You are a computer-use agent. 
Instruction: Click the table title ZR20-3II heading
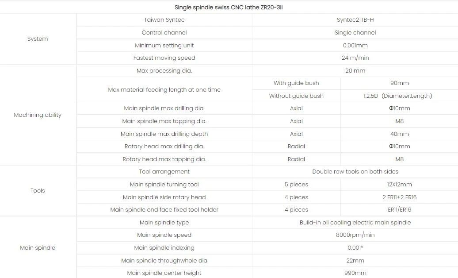[229, 8]
